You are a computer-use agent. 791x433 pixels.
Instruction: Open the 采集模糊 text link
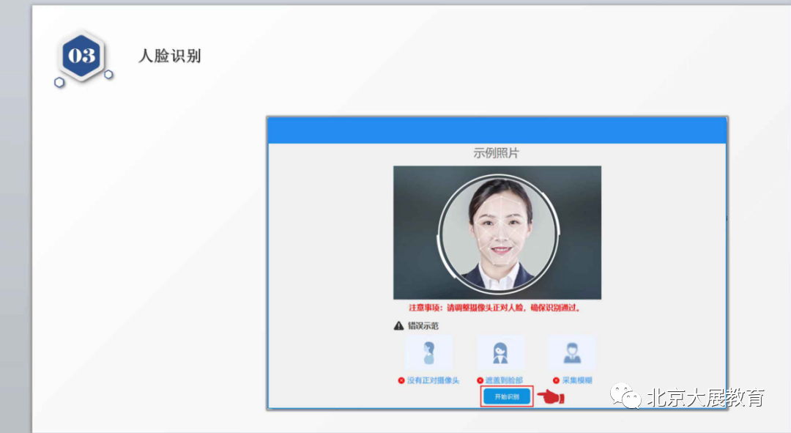577,380
